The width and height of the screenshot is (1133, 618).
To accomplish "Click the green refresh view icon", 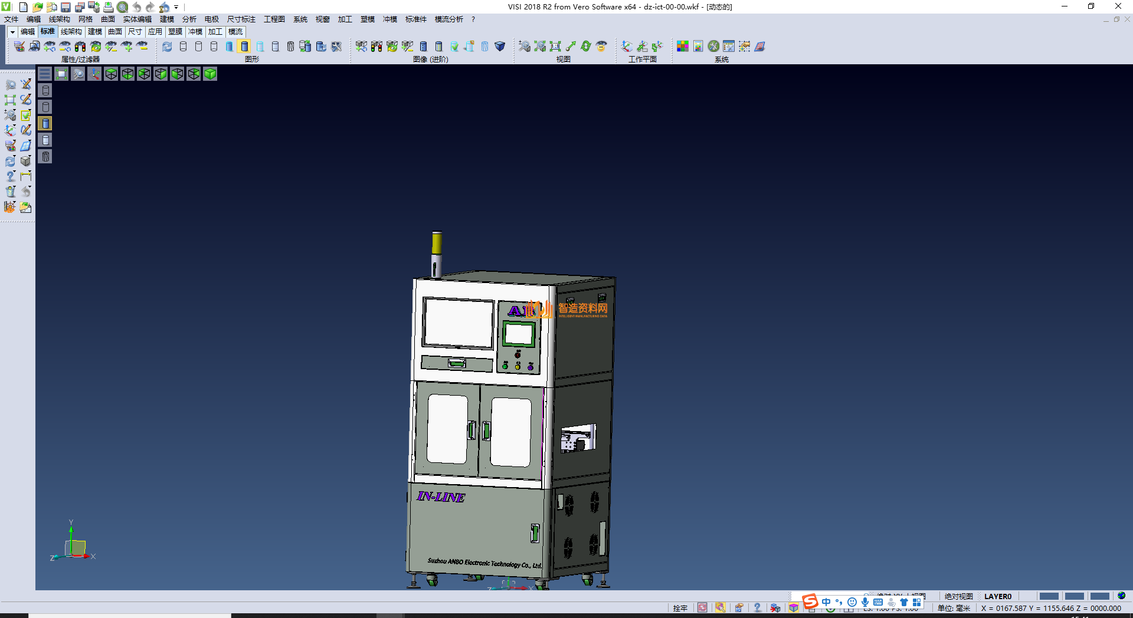I will point(586,46).
